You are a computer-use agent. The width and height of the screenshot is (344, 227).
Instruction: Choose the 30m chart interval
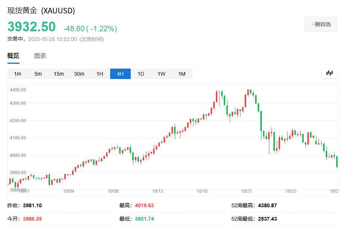pyautogui.click(x=79, y=74)
